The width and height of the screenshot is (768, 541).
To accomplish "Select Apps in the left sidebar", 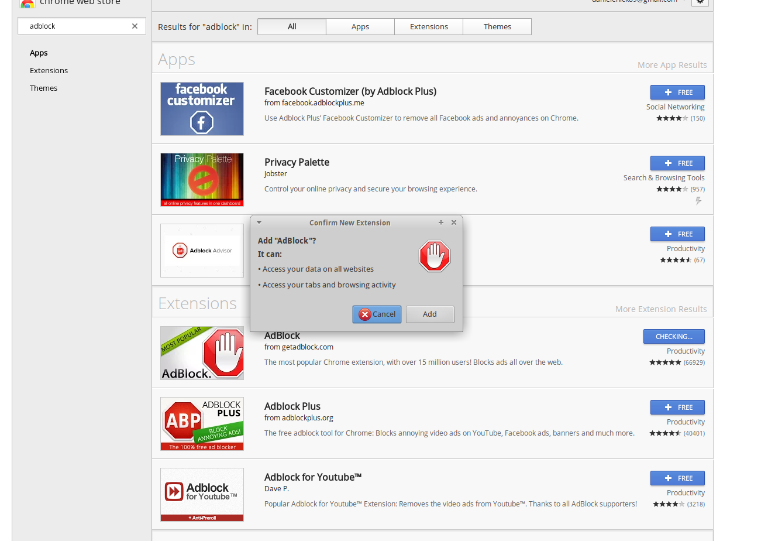I will click(x=39, y=53).
